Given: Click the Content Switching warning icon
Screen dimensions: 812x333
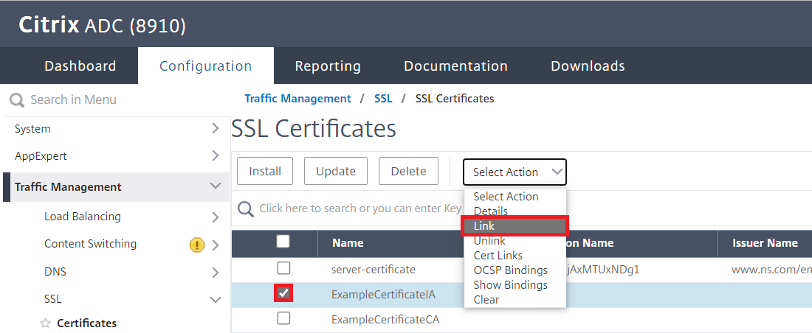Looking at the screenshot, I should point(197,245).
